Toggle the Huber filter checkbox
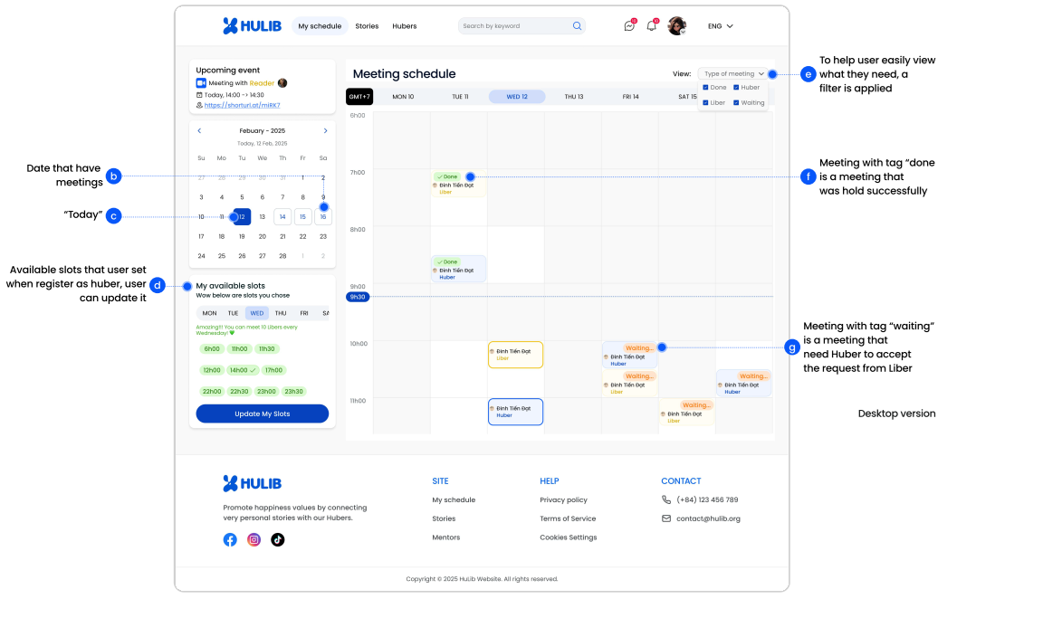Screen dimensions: 1043x618 click(736, 88)
